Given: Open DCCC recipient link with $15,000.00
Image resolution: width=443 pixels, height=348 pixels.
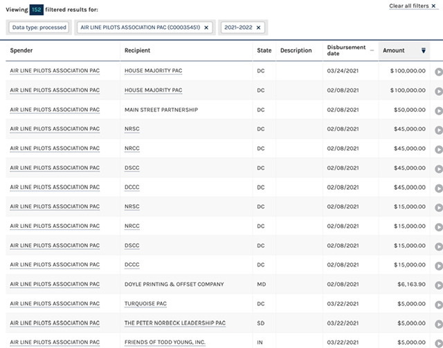Looking at the screenshot, I should [x=132, y=264].
